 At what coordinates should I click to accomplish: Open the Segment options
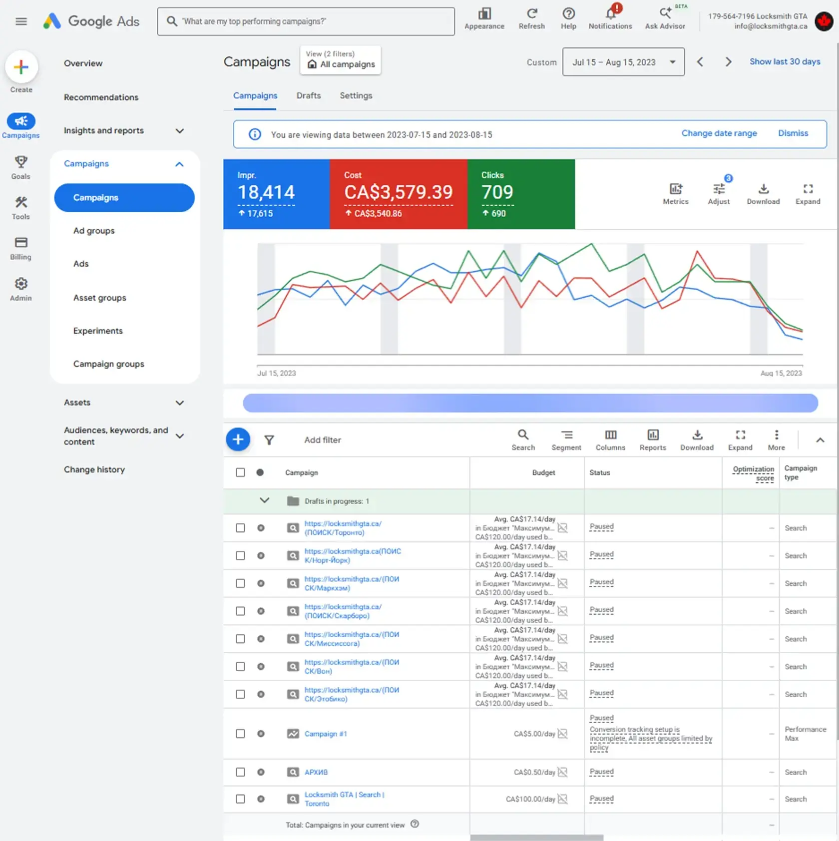tap(566, 439)
